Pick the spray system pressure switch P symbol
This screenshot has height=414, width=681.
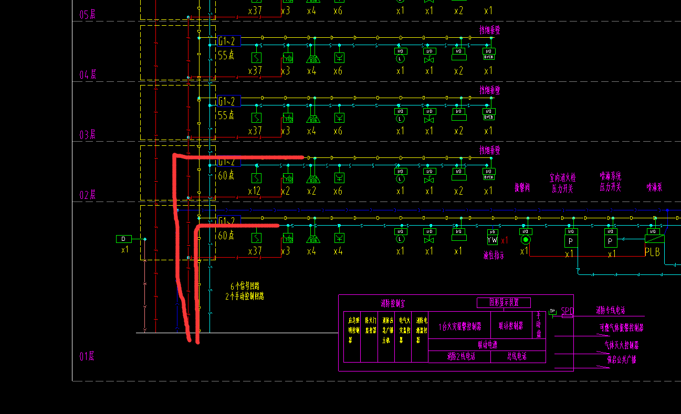610,241
